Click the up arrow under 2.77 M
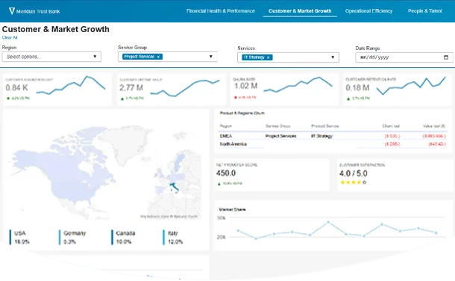The height and width of the screenshot is (281, 455). click(x=122, y=99)
